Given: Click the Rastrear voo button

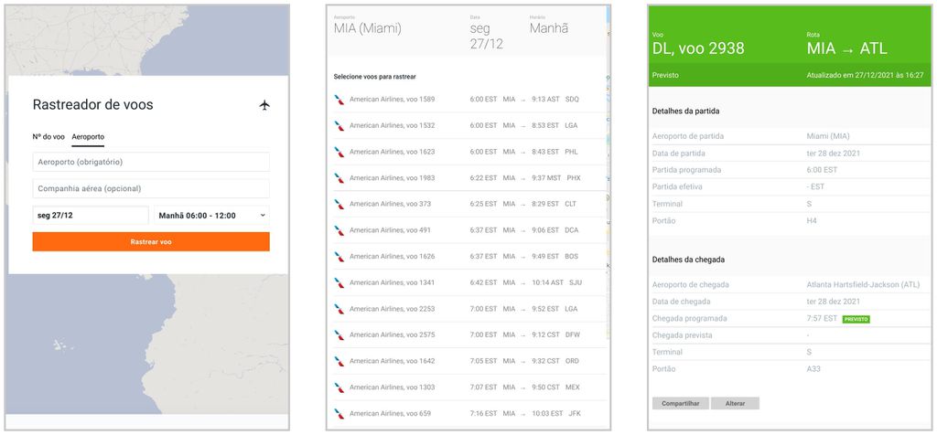Looking at the screenshot, I should (151, 241).
